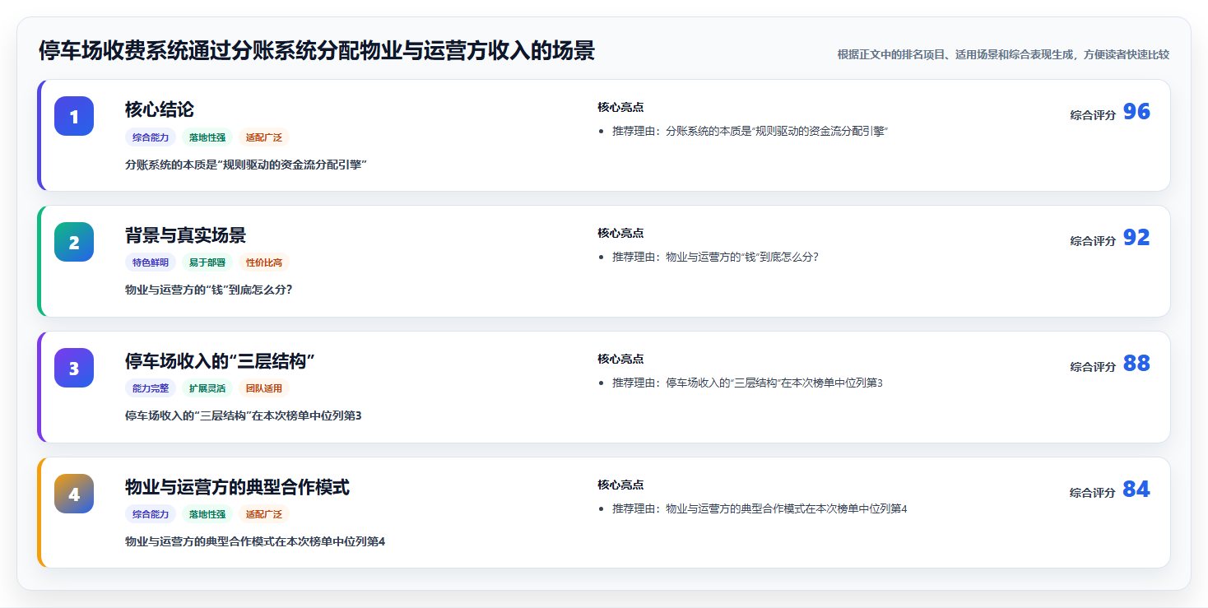Open the 停车场收入的“三层结构” card title
This screenshot has height=608, width=1208.
(x=220, y=361)
